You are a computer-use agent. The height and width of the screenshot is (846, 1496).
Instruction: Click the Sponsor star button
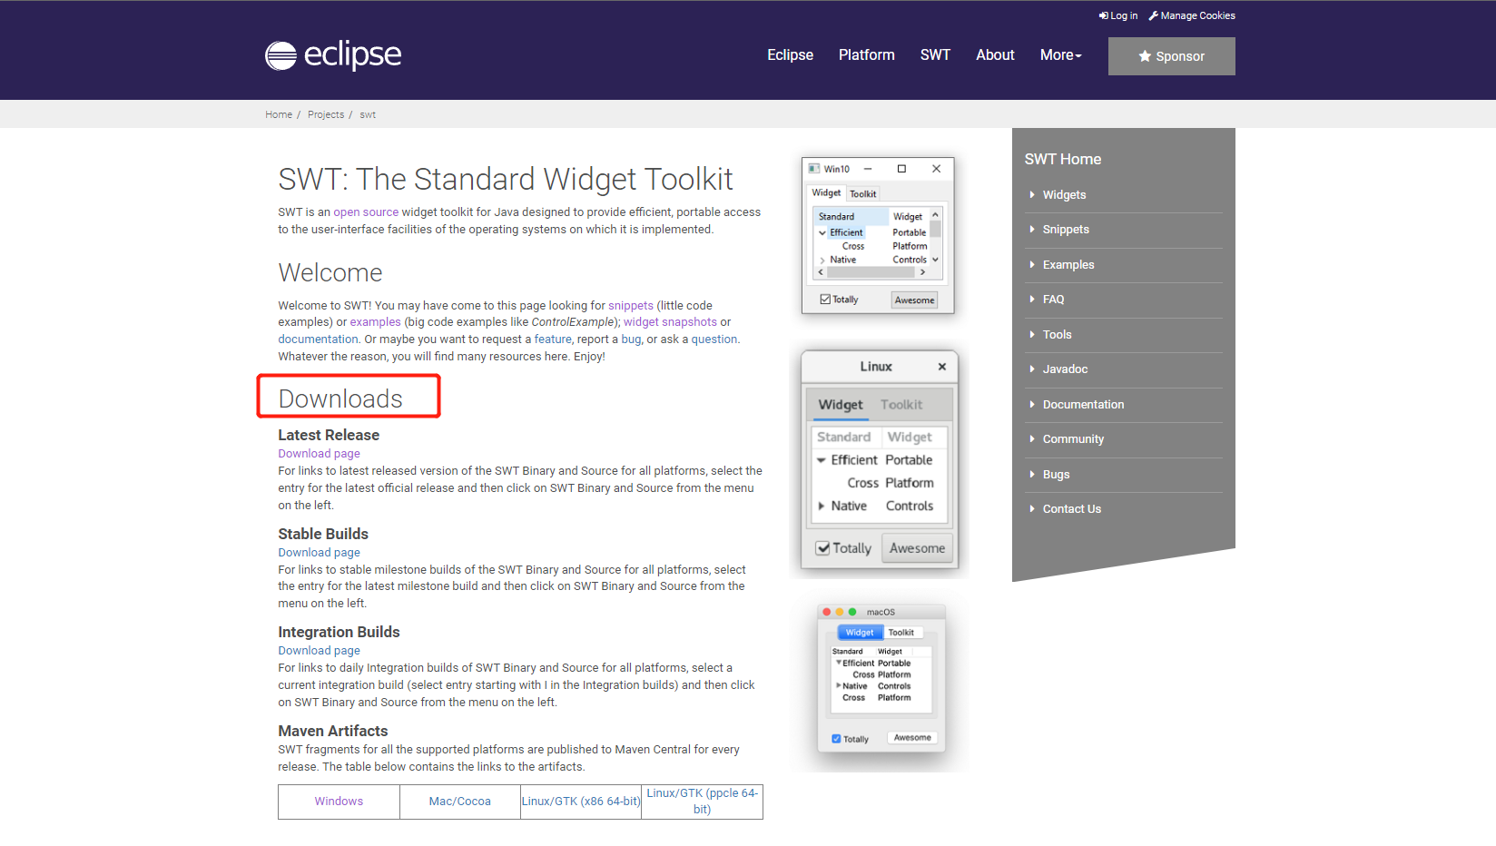pyautogui.click(x=1171, y=56)
